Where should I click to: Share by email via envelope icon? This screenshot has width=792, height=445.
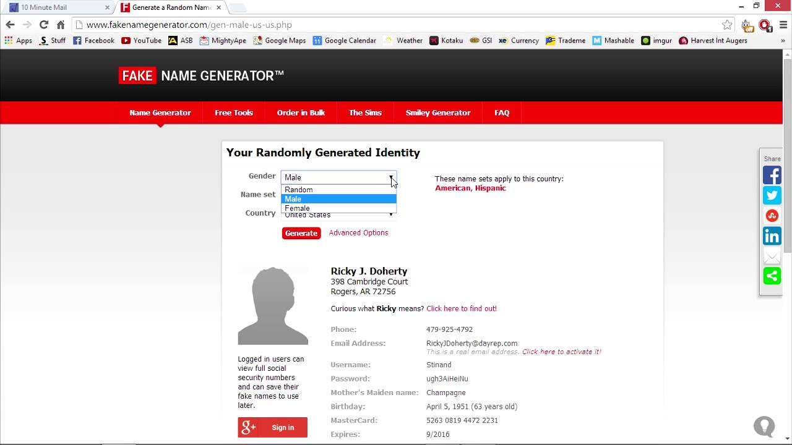772,256
